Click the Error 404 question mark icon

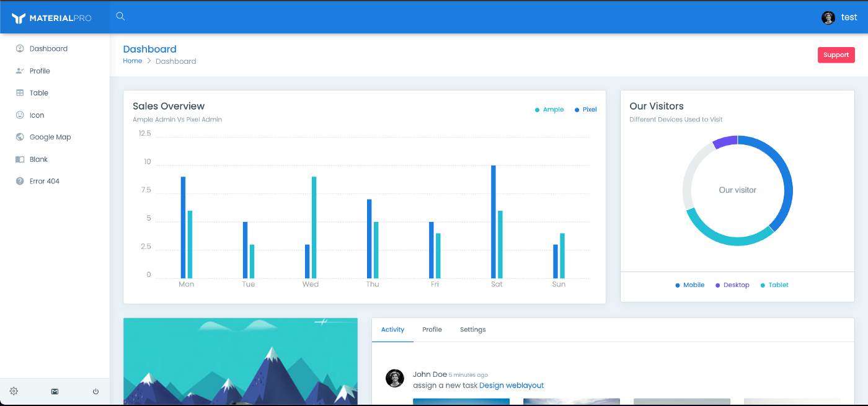pos(20,181)
